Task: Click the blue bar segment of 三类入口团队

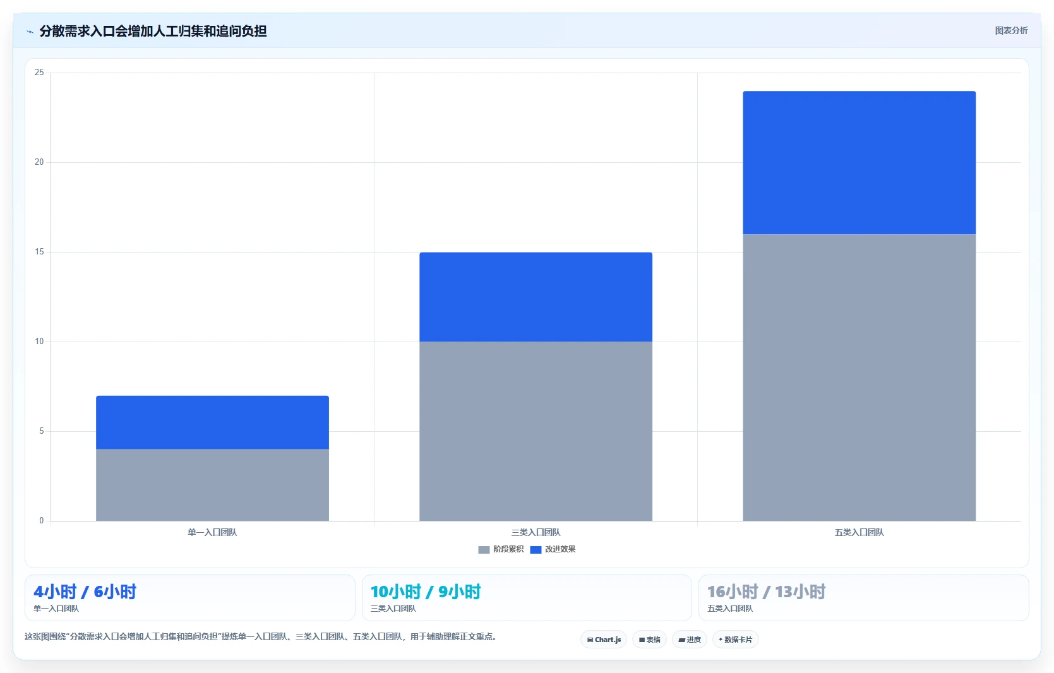Action: click(536, 297)
